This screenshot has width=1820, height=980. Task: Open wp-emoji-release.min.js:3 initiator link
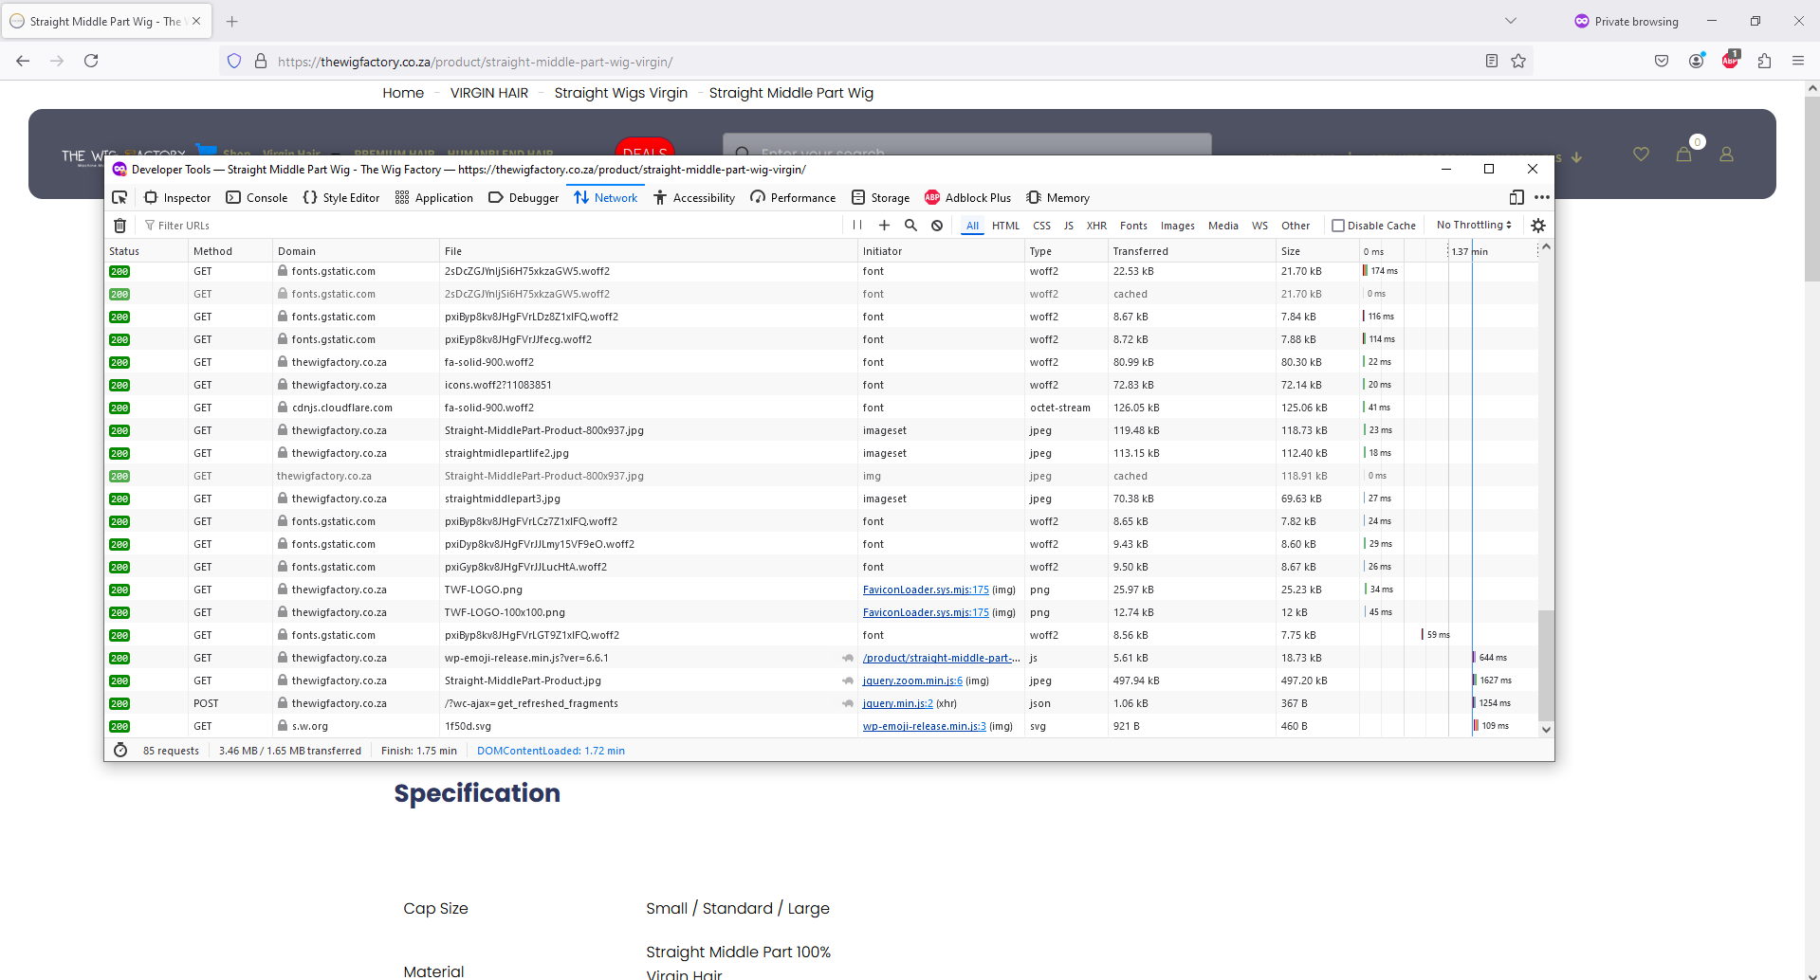coord(925,726)
